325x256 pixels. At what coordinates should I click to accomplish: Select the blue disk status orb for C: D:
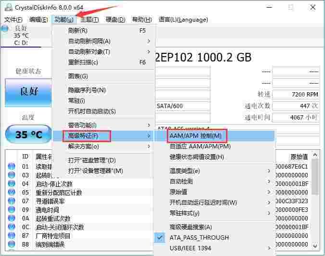pyautogui.click(x=4, y=28)
